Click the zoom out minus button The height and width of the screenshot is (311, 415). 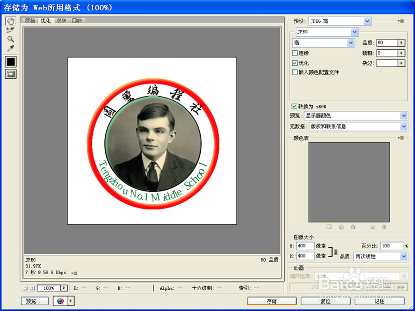[25, 288]
